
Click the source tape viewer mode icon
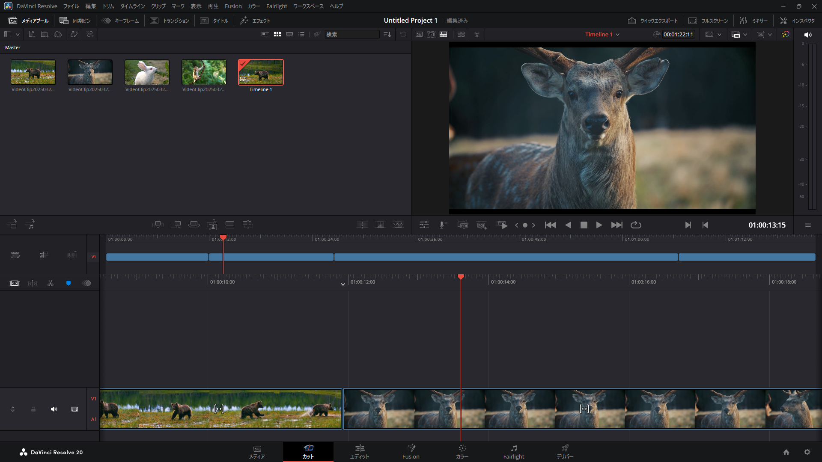[x=431, y=34]
